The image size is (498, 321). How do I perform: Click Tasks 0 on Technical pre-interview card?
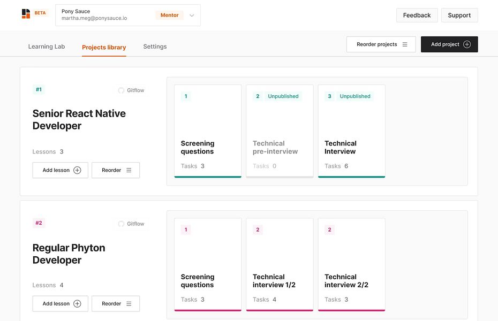tap(264, 166)
